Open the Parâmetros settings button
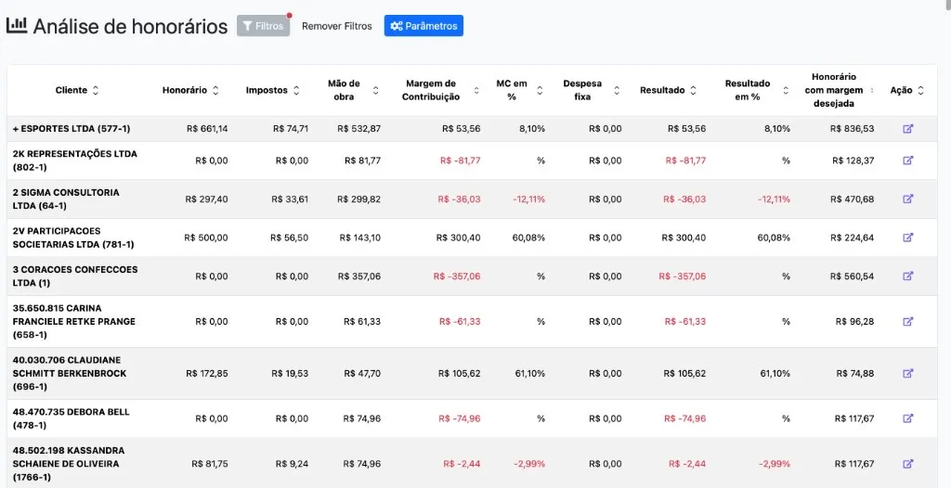The width and height of the screenshot is (951, 488). (423, 26)
